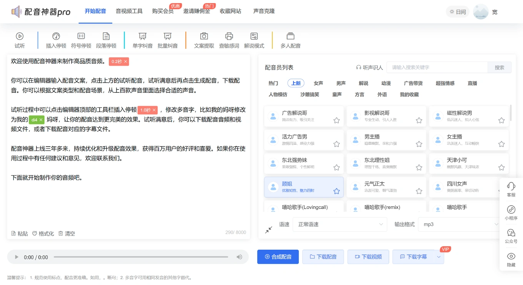This screenshot has height=285, width=523.
Task: Open the 多人配音 multi-voice tool
Action: coord(290,40)
